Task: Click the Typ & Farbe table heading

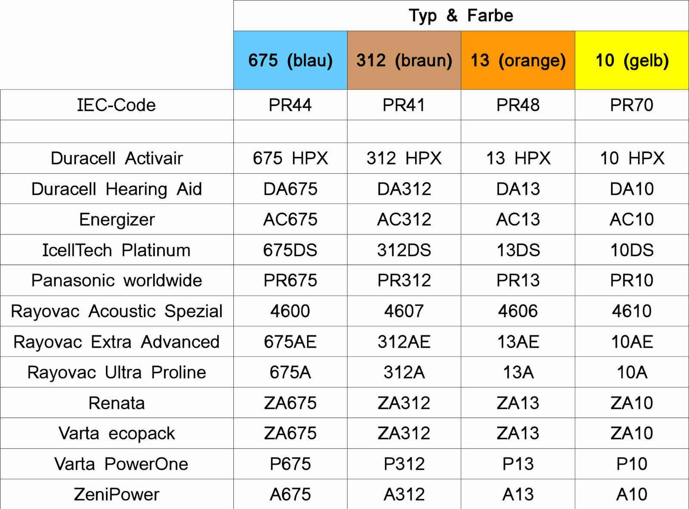Action: (x=461, y=16)
